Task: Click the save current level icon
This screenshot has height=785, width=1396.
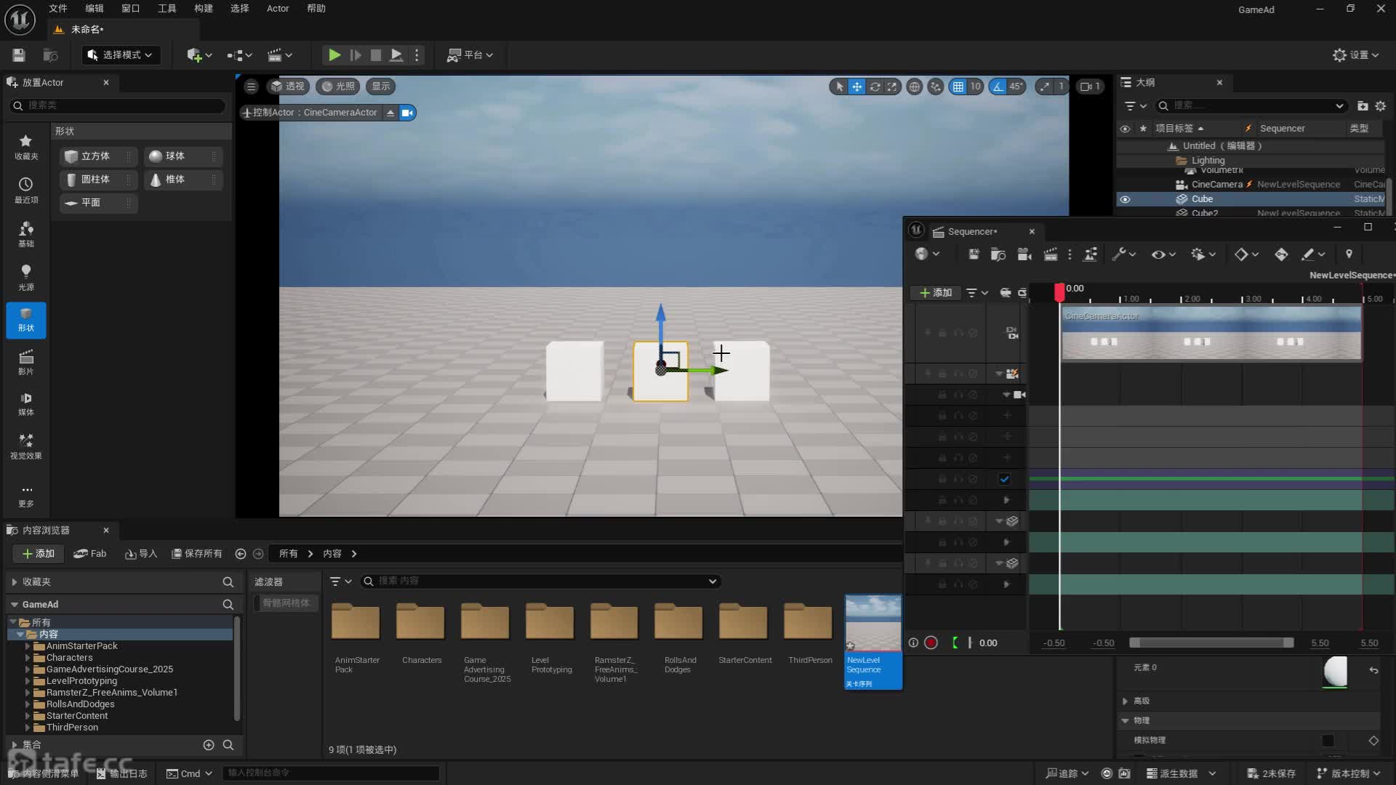Action: click(x=19, y=55)
